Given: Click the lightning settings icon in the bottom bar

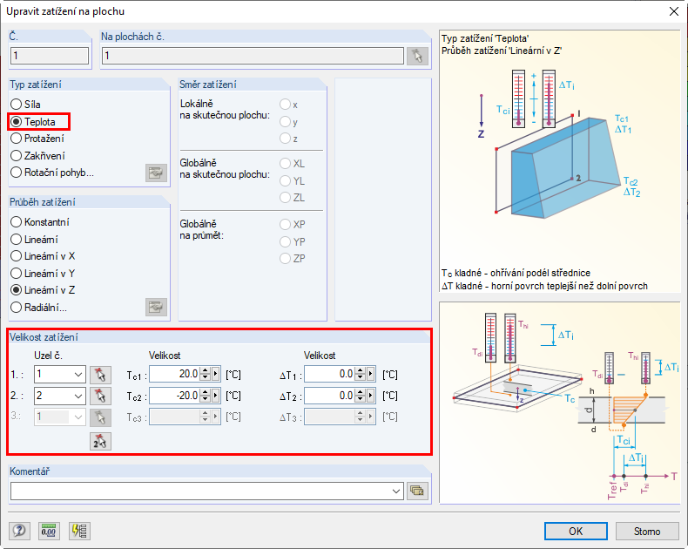Looking at the screenshot, I should (79, 531).
